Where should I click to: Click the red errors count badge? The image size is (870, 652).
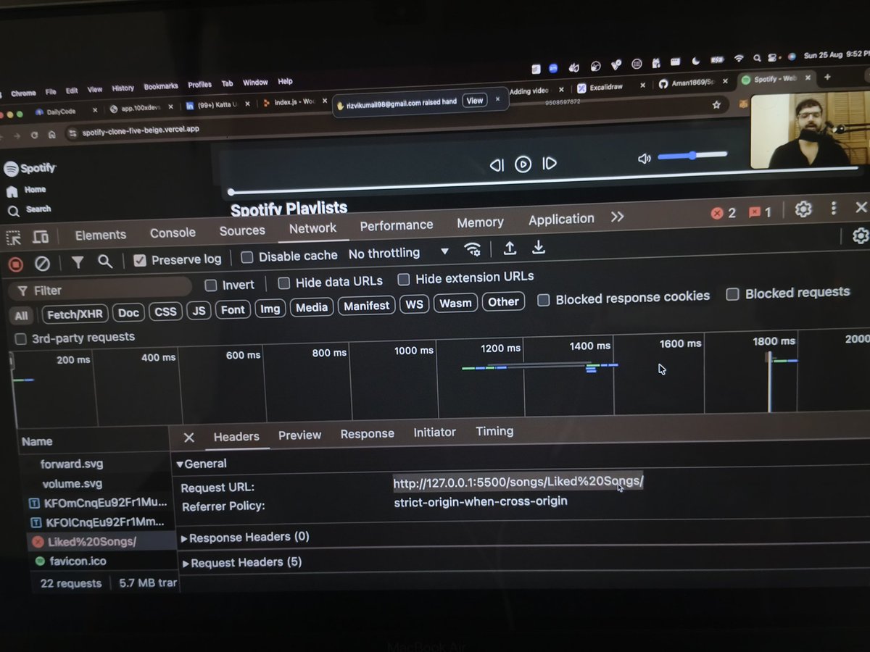click(x=724, y=212)
